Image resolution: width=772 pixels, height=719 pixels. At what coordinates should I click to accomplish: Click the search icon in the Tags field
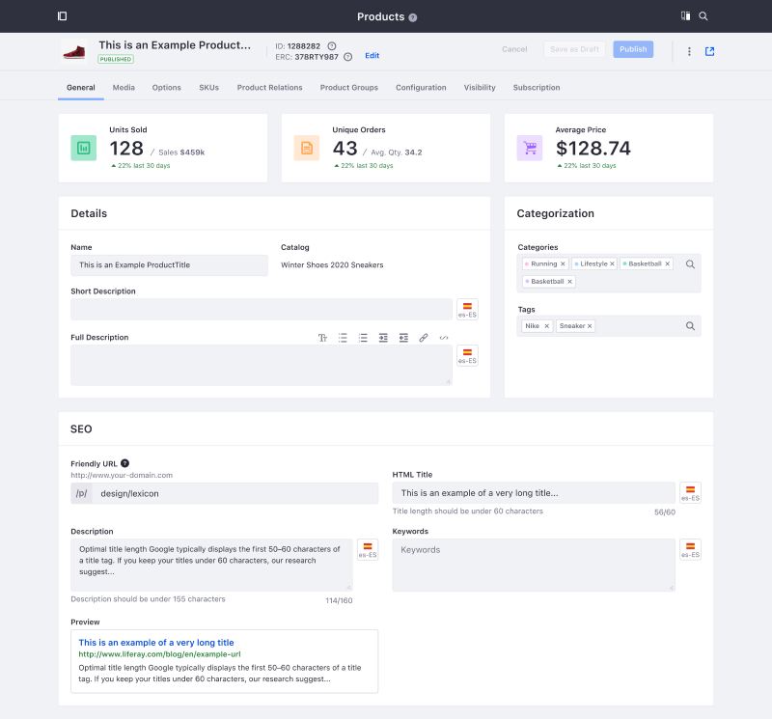690,326
